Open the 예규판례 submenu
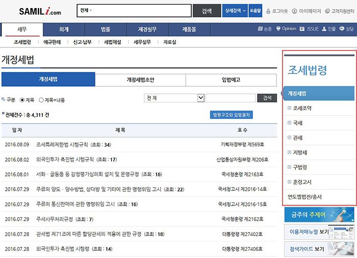This screenshot has height=258, width=357. pyautogui.click(x=52, y=42)
